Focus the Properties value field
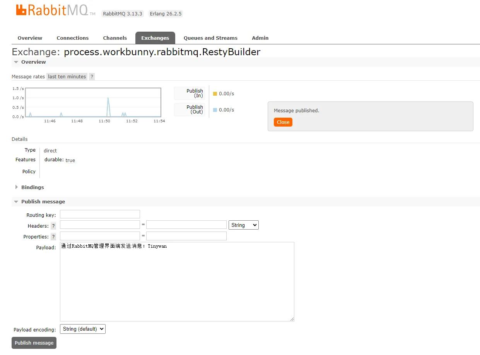480x355 pixels. pyautogui.click(x=186, y=236)
